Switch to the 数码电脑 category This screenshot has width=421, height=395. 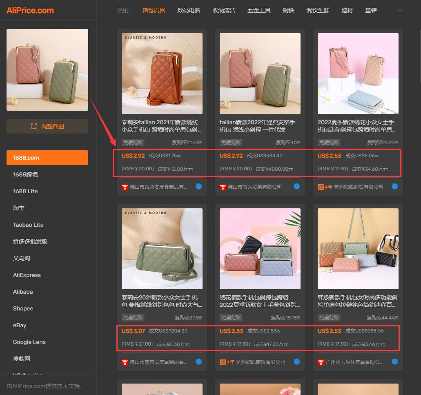[189, 10]
